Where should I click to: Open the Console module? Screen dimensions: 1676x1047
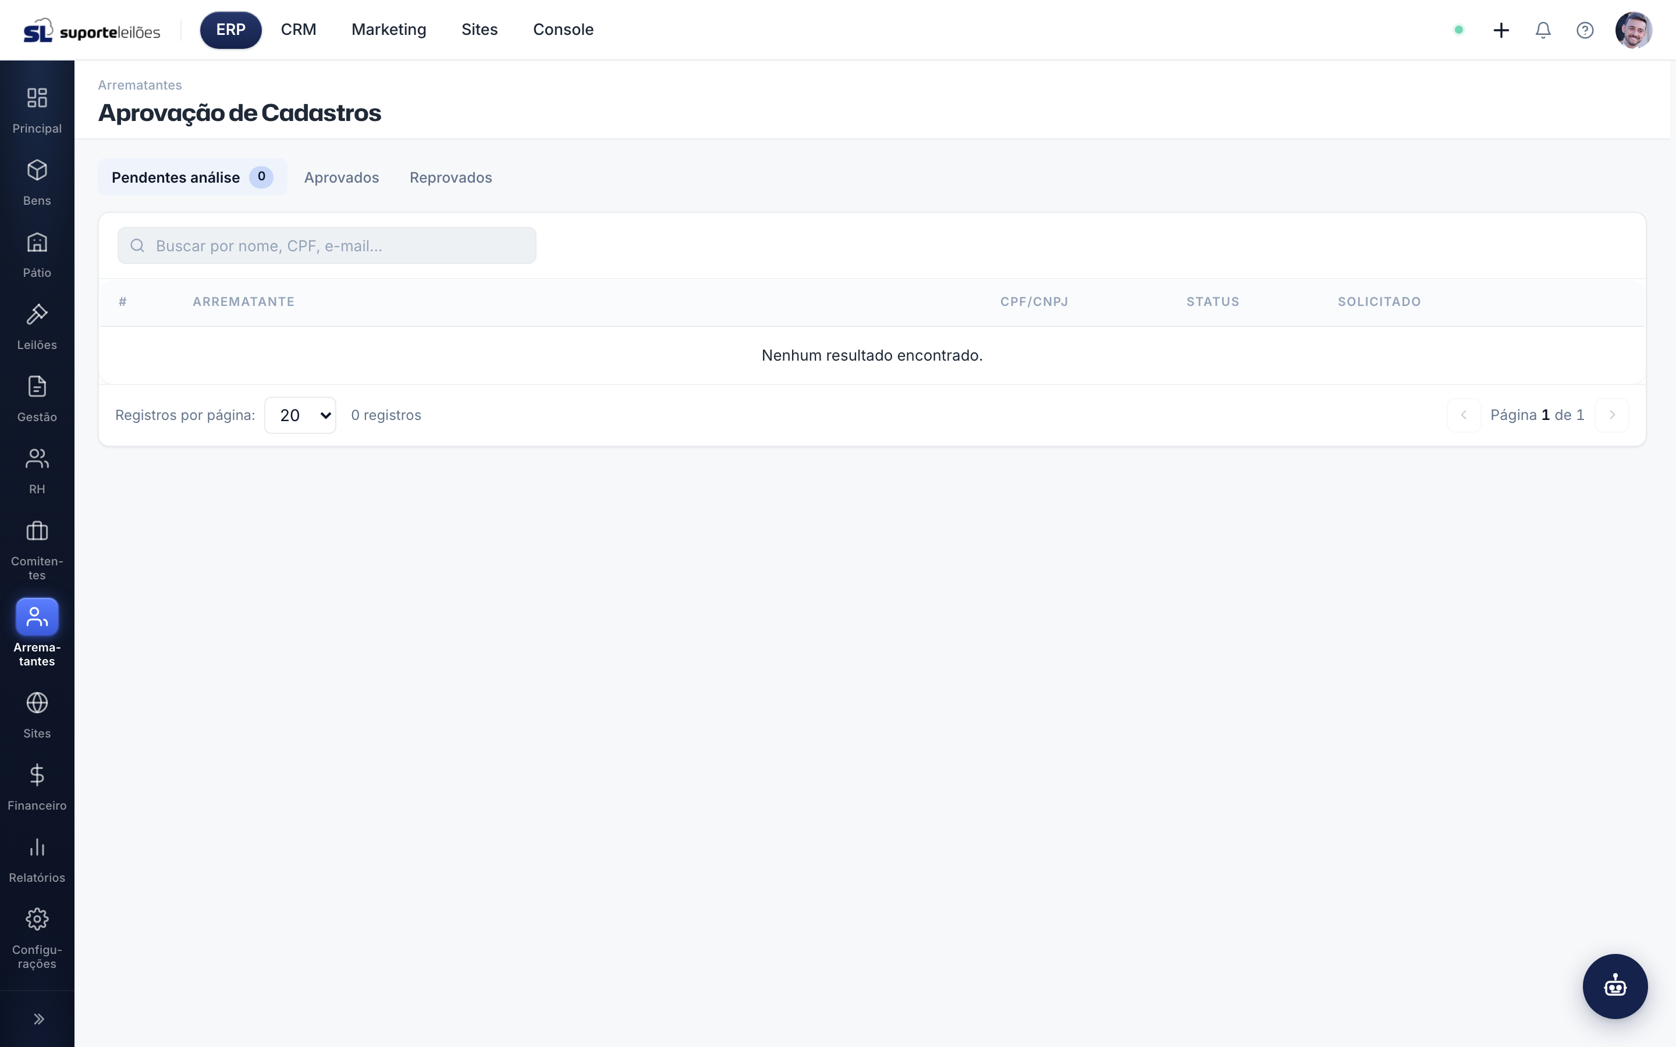click(563, 30)
